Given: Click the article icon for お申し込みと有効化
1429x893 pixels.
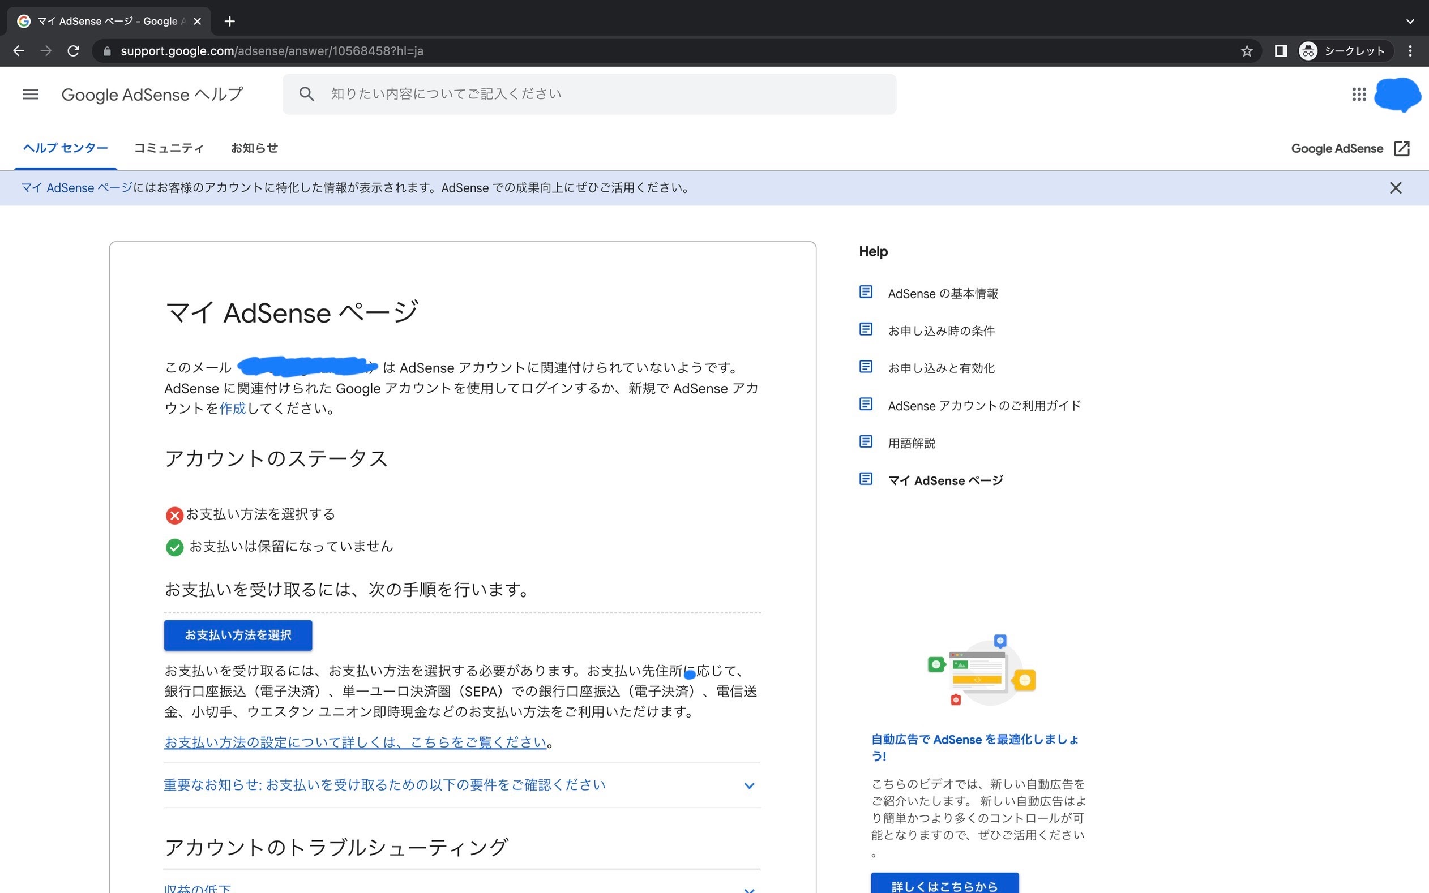Looking at the screenshot, I should click(866, 367).
